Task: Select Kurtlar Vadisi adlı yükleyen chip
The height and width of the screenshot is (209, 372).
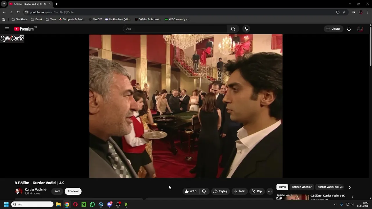Action: (330, 187)
